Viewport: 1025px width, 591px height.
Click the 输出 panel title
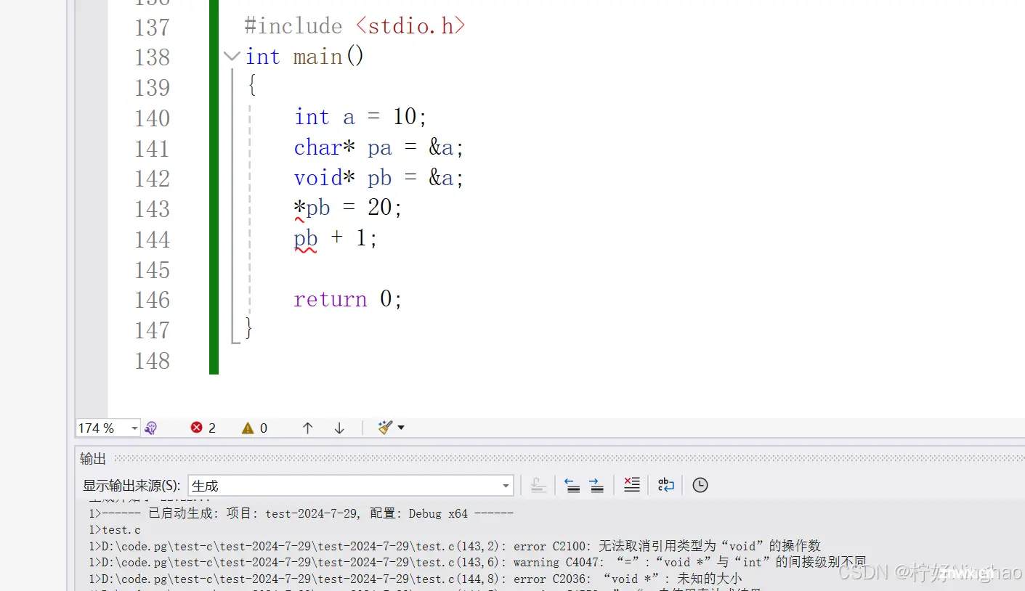pyautogui.click(x=93, y=458)
